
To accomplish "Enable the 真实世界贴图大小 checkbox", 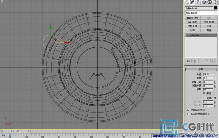I will (188, 114).
